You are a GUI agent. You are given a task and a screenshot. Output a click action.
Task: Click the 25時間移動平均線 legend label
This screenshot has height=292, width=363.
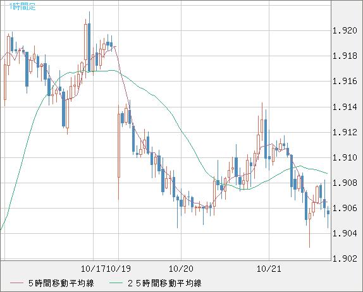pos(164,283)
